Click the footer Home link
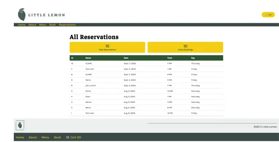Viewport: 279px width, 142px height. point(20,137)
